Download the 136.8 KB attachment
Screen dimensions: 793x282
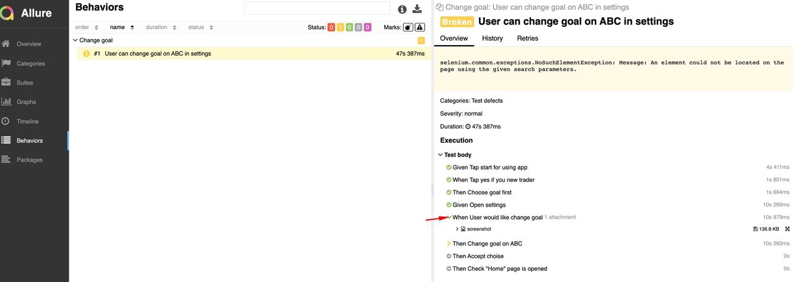pos(766,229)
